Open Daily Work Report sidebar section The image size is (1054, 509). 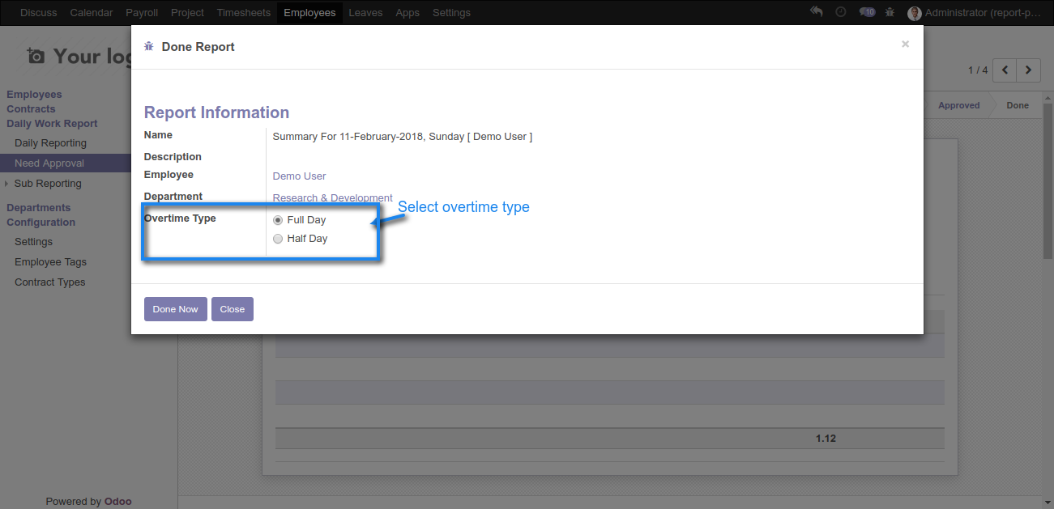point(52,124)
